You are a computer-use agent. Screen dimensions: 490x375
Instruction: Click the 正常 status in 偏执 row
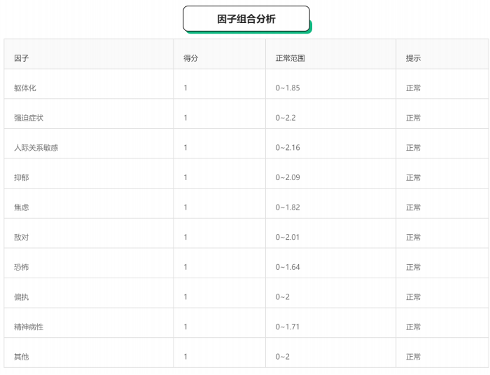click(x=413, y=297)
